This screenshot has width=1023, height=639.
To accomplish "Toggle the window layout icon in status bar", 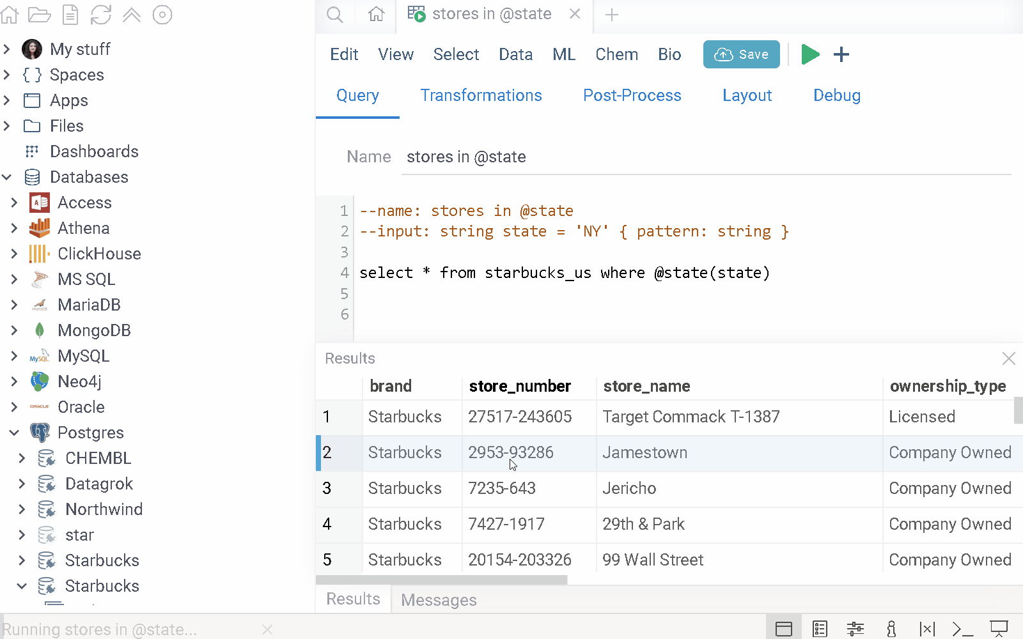I will tap(784, 629).
